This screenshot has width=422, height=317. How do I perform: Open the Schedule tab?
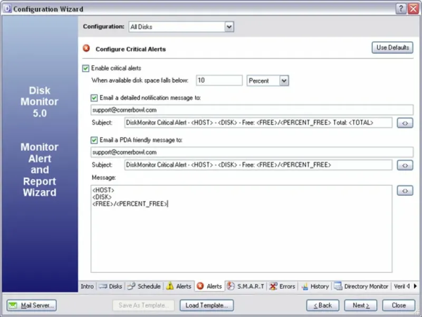[144, 286]
